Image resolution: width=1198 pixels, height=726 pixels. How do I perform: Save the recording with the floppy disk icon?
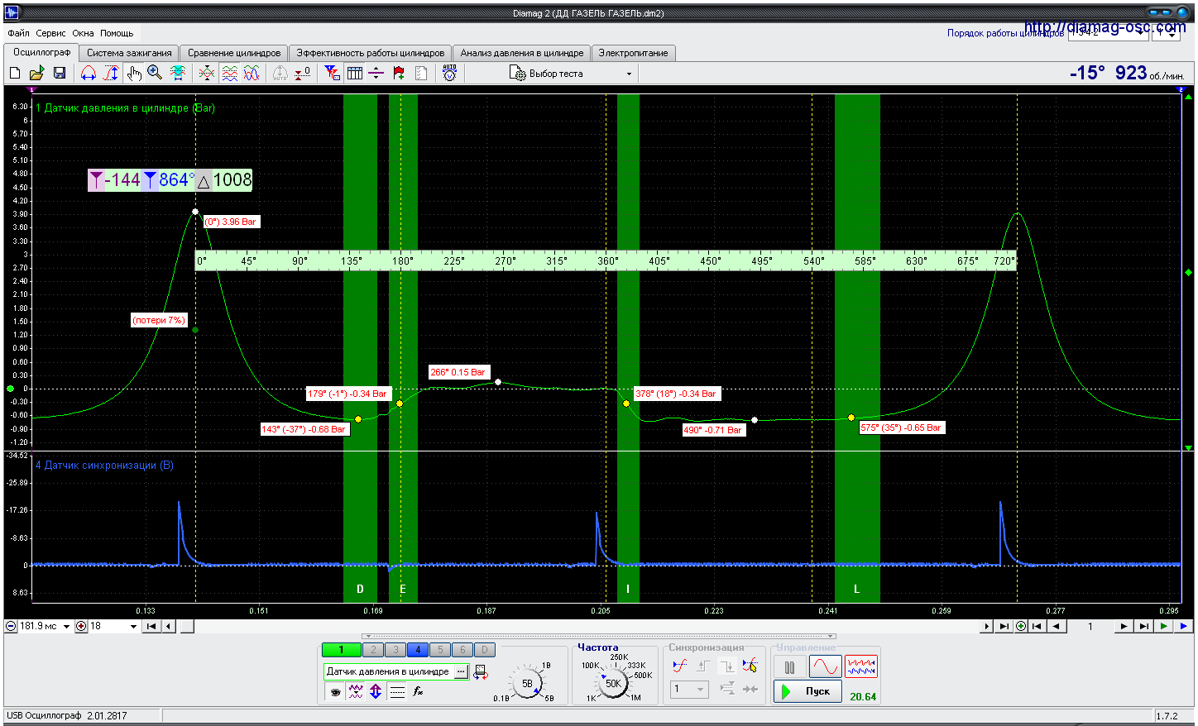pos(60,74)
